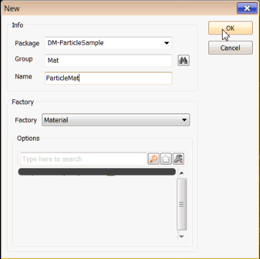
Task: Click the New dialog title bar
Action: pyautogui.click(x=118, y=9)
